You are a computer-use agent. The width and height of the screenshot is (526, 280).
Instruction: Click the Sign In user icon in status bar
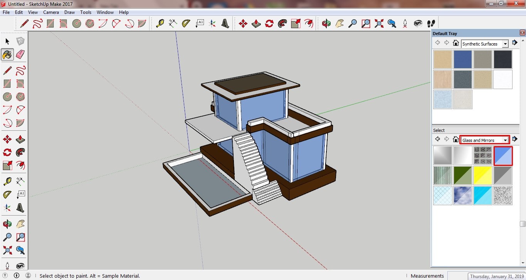point(28,276)
